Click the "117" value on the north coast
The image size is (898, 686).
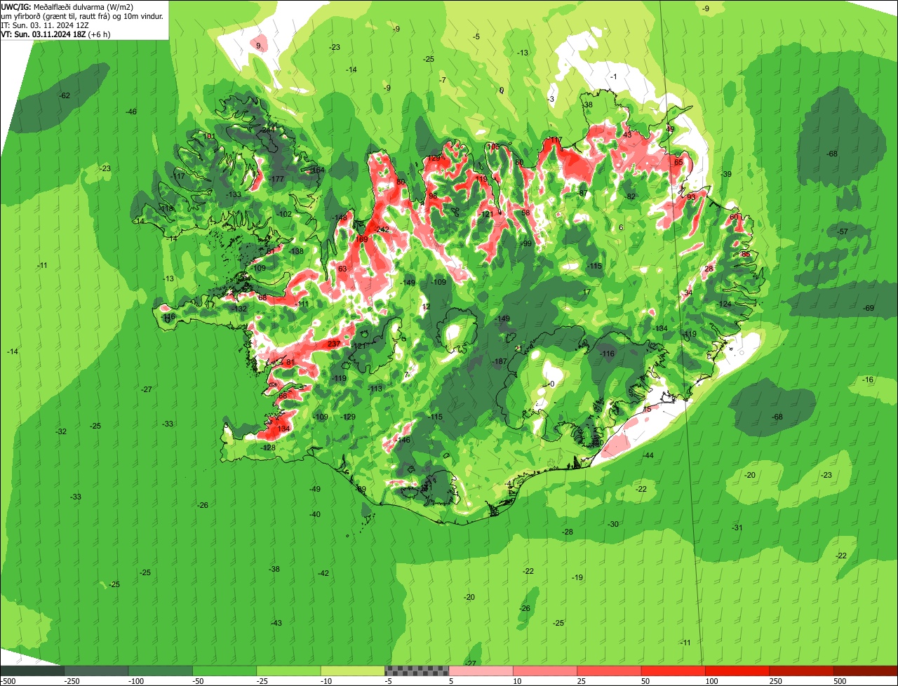coord(556,141)
